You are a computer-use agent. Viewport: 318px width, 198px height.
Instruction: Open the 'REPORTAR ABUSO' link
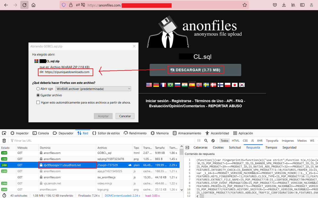[x=225, y=106]
